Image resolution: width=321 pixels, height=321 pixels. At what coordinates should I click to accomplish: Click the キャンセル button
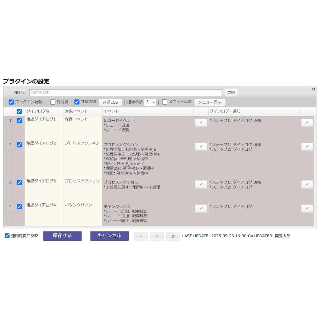pos(109,236)
